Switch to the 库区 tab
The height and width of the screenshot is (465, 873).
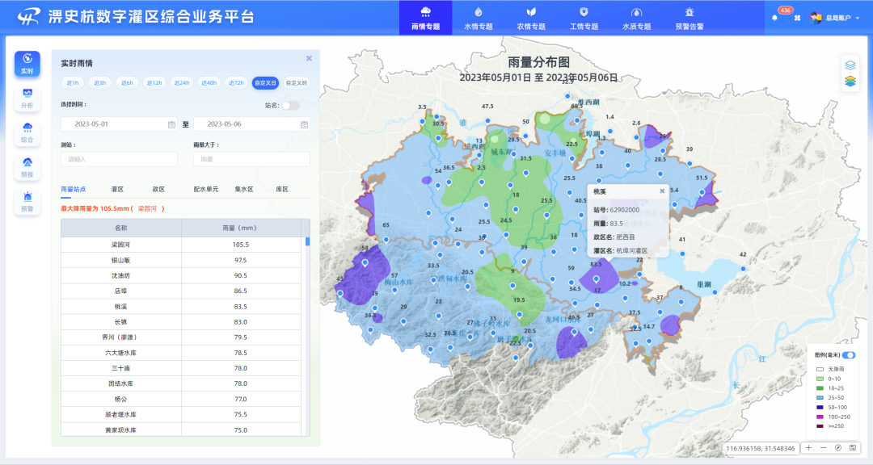tap(282, 189)
